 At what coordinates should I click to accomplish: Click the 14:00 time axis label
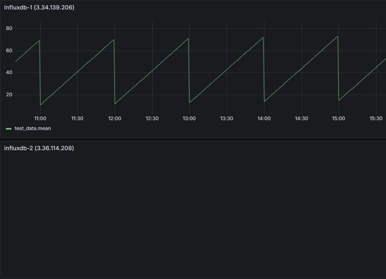click(264, 119)
